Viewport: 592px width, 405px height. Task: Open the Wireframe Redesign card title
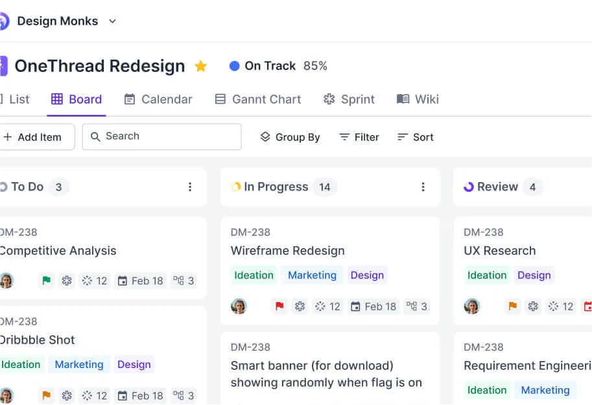(x=288, y=251)
